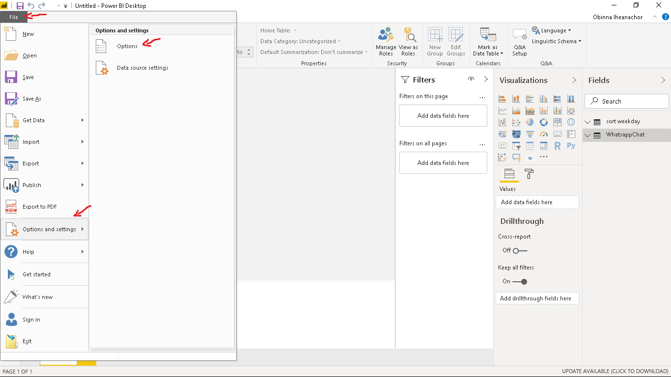Select the card visual with 123
This screenshot has height=377, width=671.
coord(558,134)
